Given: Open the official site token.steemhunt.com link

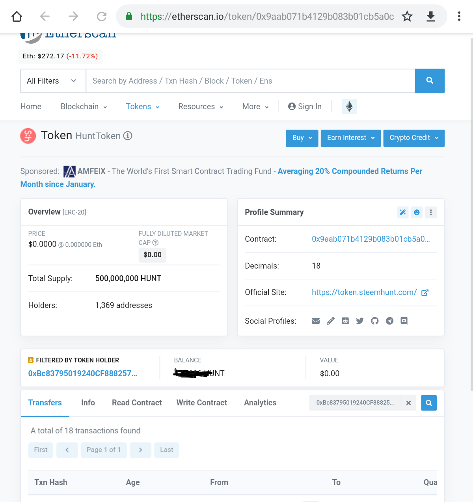Looking at the screenshot, I should click(364, 292).
